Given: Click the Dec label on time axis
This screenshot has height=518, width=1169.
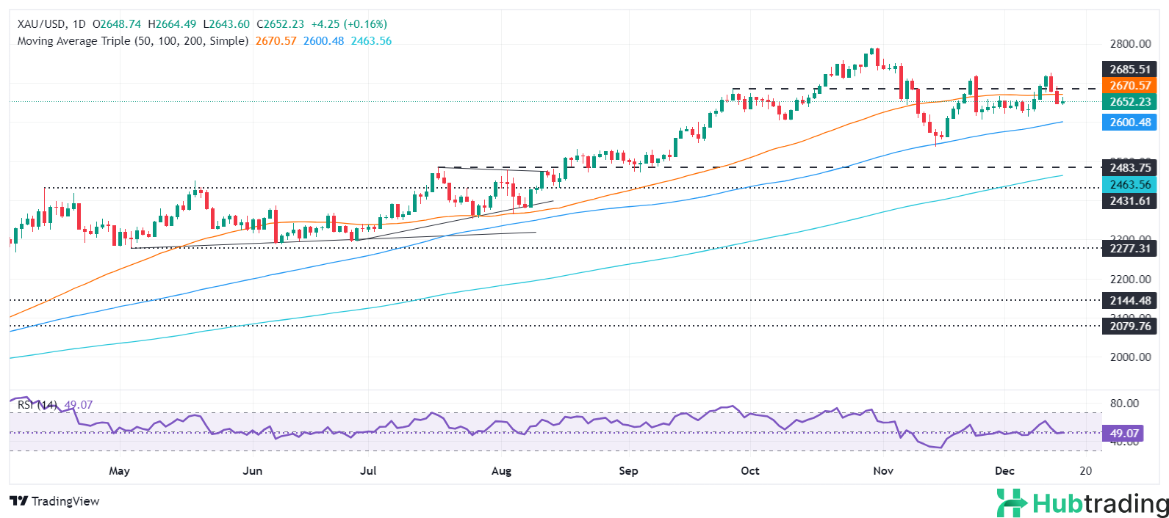Looking at the screenshot, I should click(x=1004, y=471).
